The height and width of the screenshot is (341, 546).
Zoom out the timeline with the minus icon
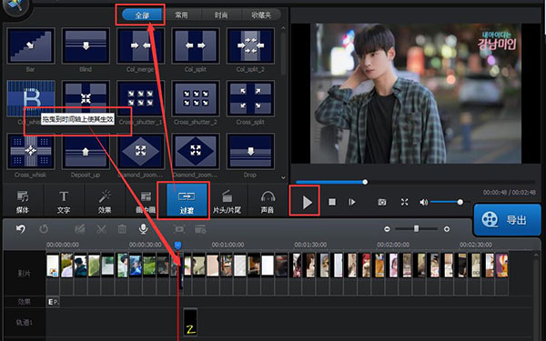pyautogui.click(x=387, y=229)
